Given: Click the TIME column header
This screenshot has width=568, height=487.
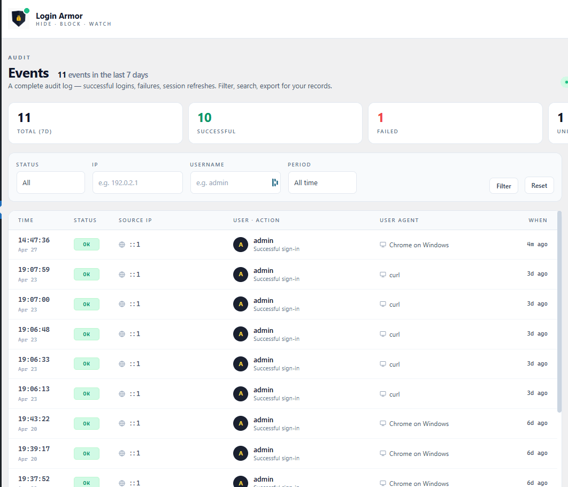Looking at the screenshot, I should [x=25, y=220].
